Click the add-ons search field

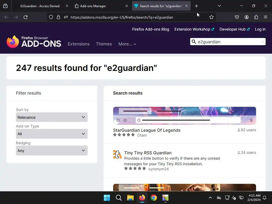(x=228, y=42)
